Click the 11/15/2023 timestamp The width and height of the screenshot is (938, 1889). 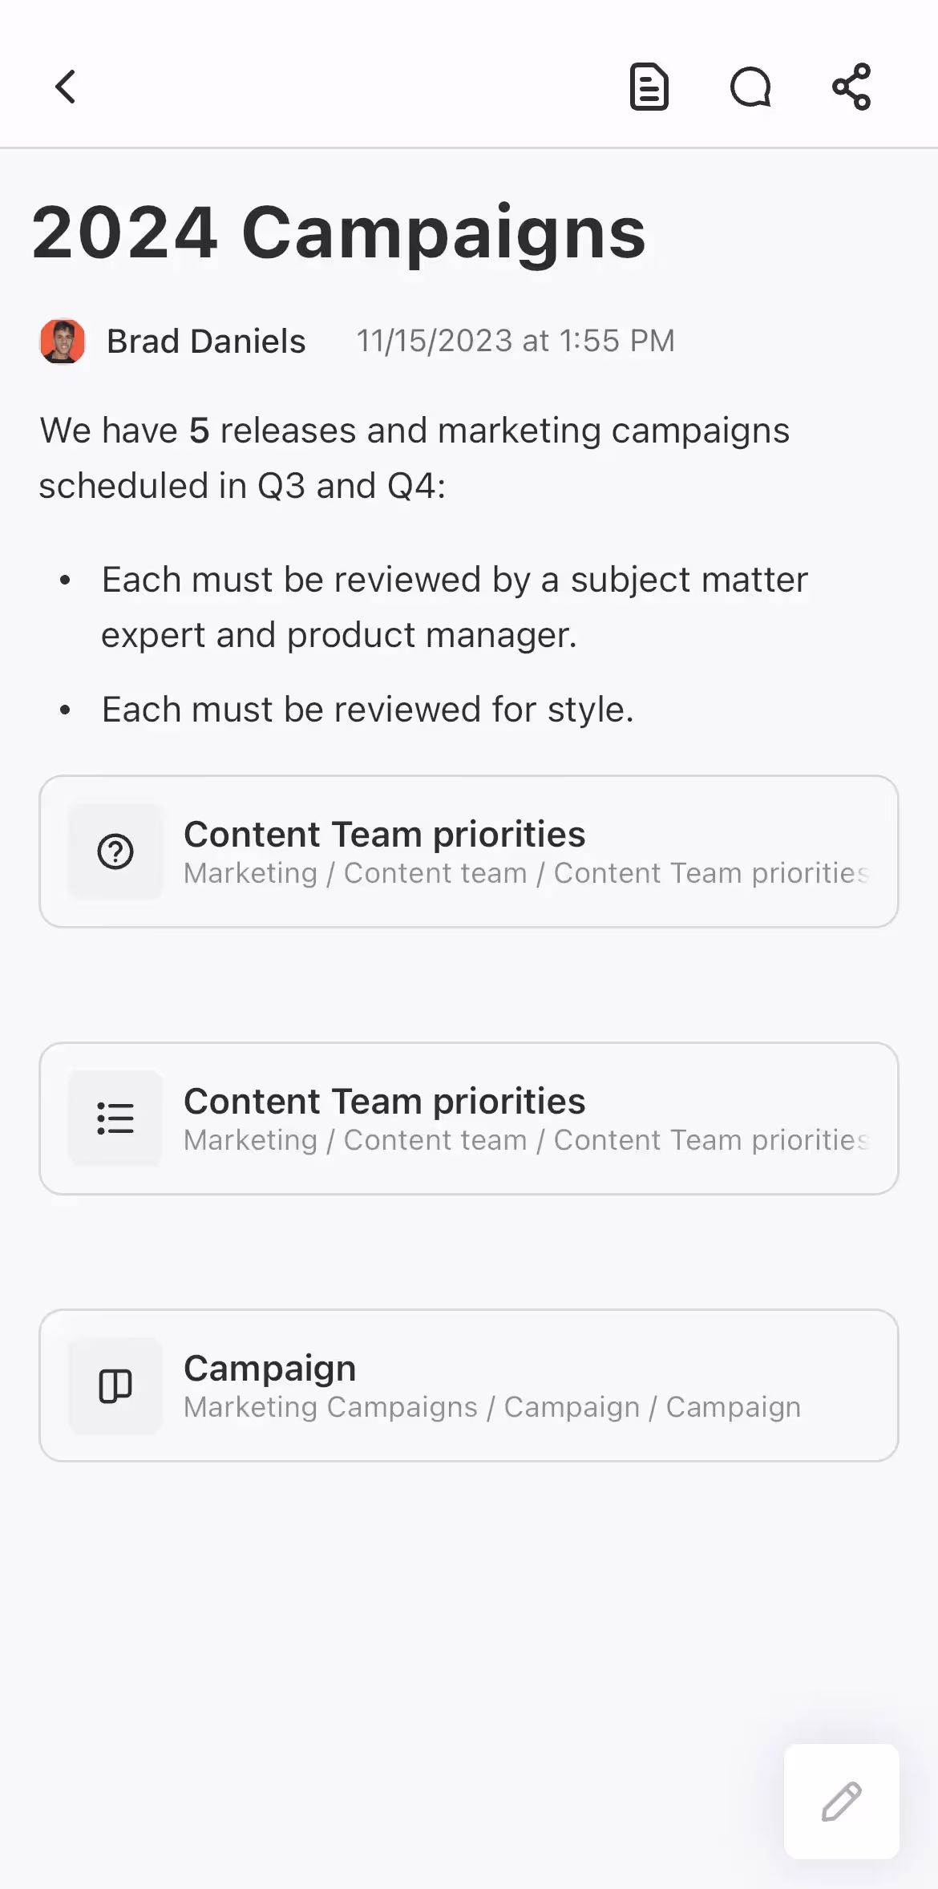pos(515,340)
